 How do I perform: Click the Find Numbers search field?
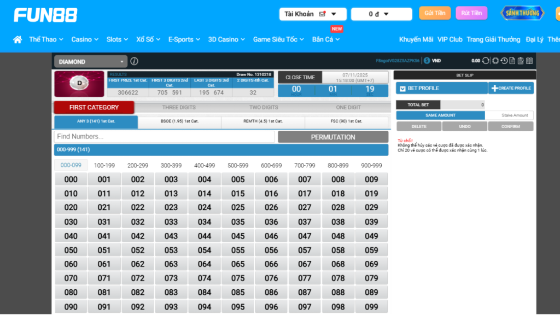(x=164, y=137)
